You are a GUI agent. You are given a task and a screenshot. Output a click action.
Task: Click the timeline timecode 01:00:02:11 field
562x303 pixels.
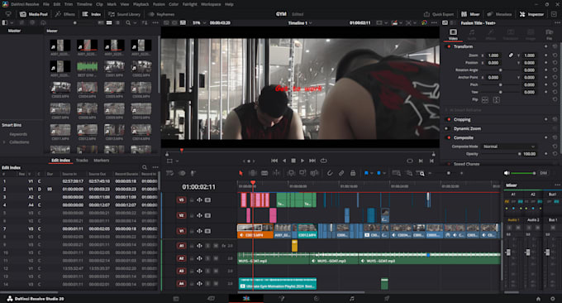pyautogui.click(x=198, y=187)
